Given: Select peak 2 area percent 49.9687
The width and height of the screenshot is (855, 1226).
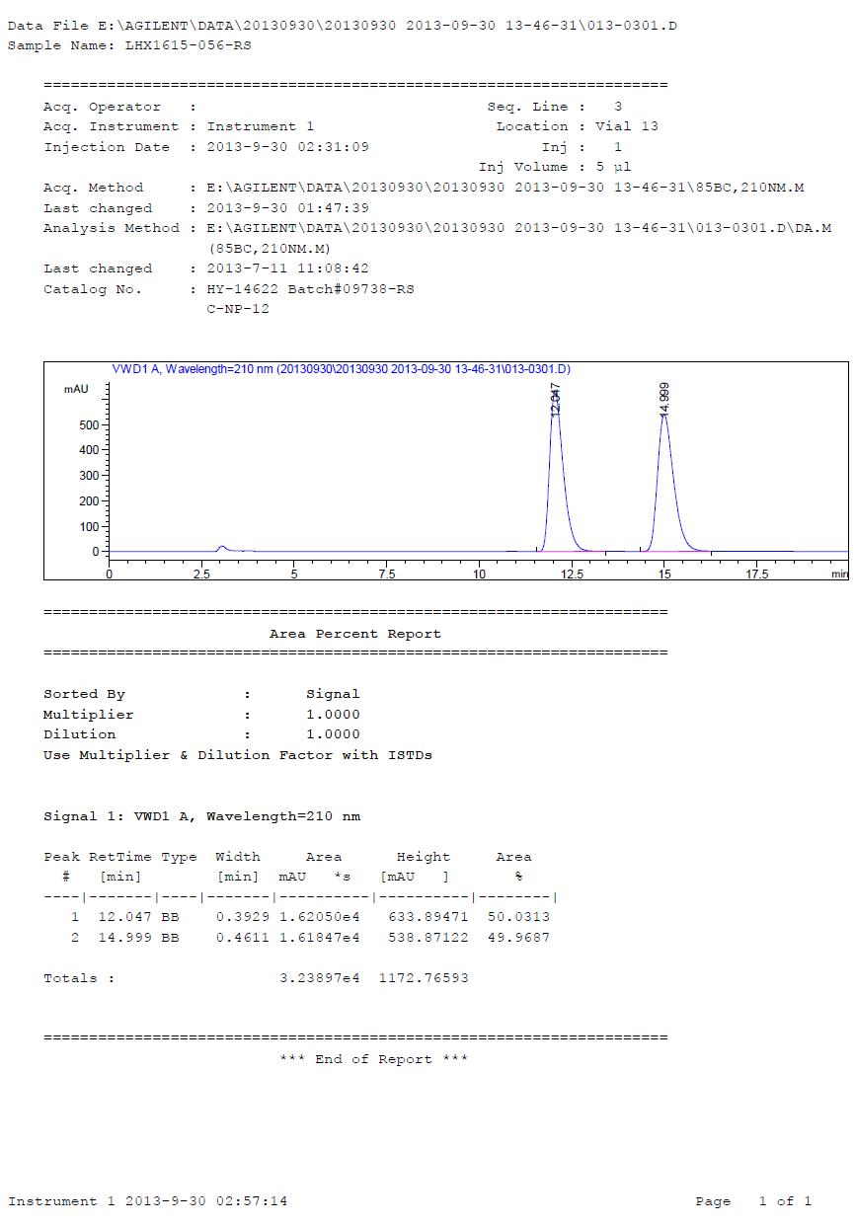Looking at the screenshot, I should pos(518,938).
